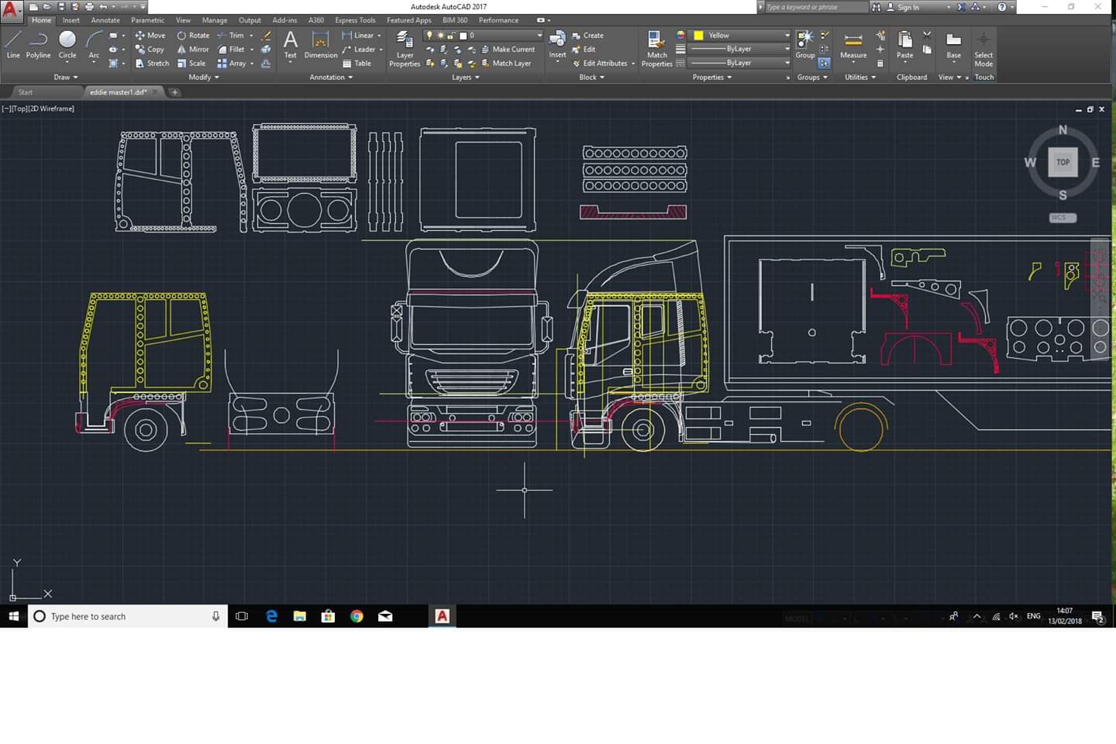Screen dimensions: 1116x744
Task: Apply the Fillet tool
Action: click(231, 49)
